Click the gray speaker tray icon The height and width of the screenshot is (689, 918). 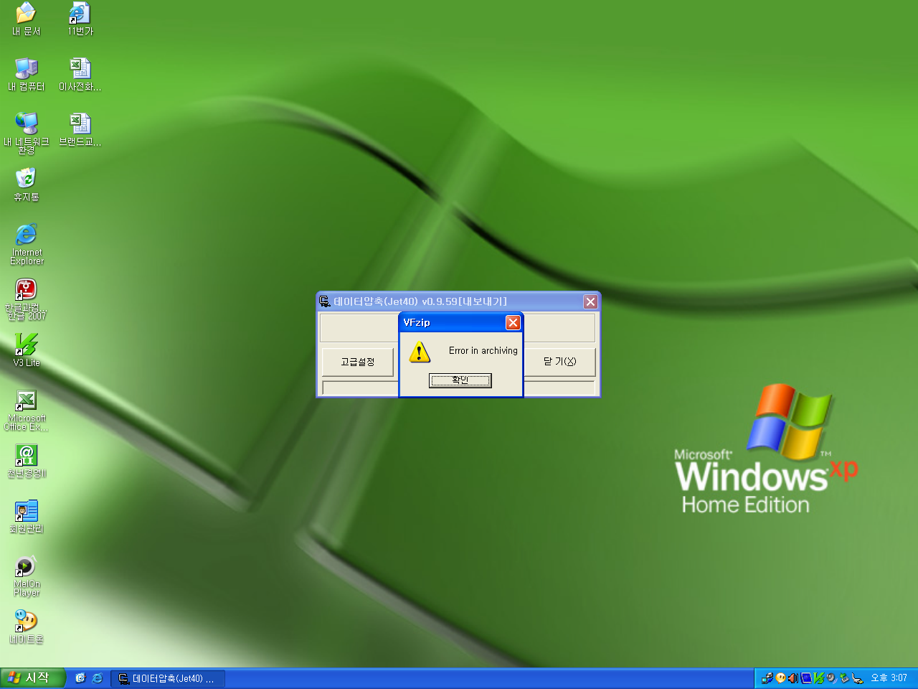tap(831, 678)
